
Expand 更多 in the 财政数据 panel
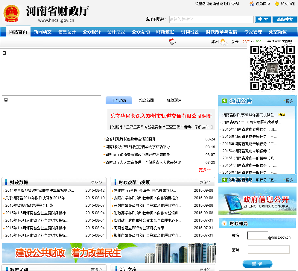point(96,182)
